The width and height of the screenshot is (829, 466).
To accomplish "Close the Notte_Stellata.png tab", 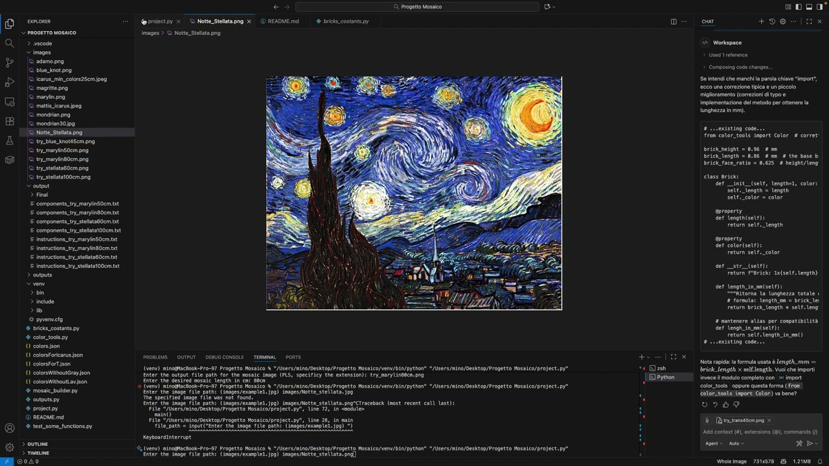I will (249, 21).
